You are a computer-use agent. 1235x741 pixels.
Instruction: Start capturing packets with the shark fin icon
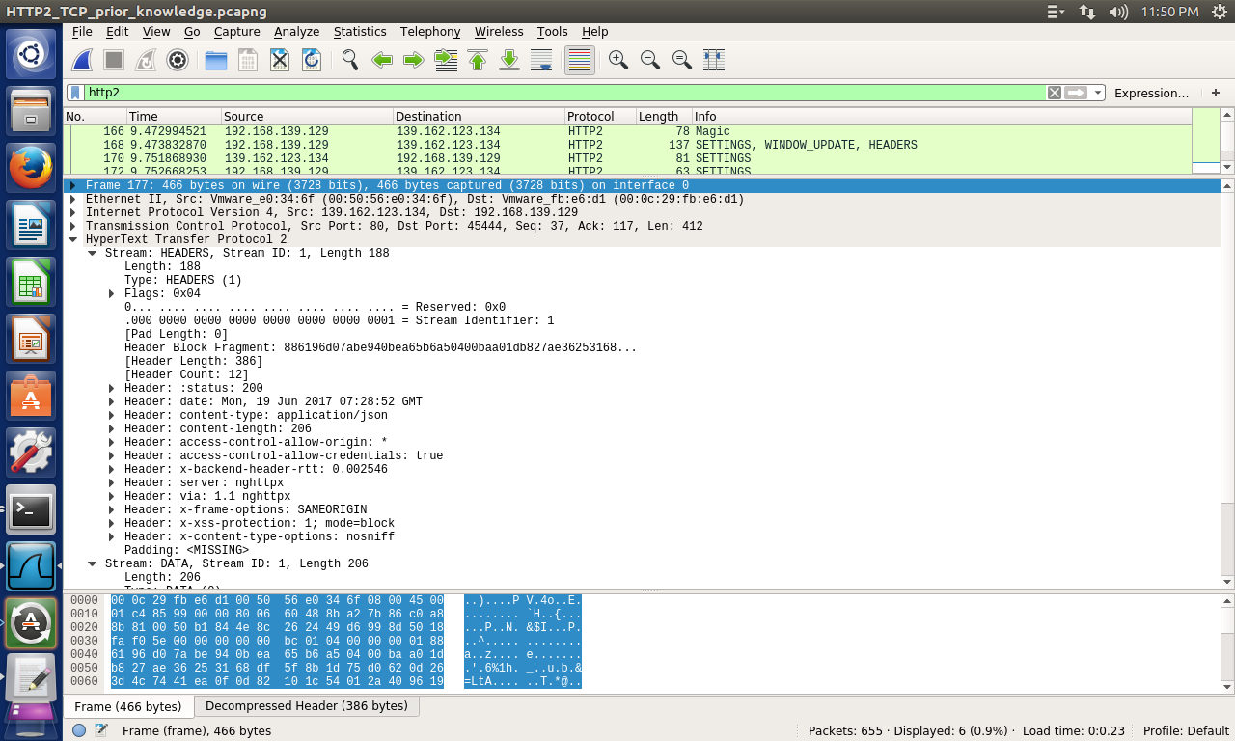coord(83,60)
